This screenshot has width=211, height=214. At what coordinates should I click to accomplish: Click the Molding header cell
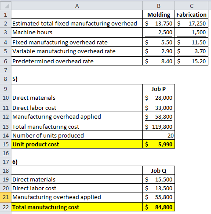tap(159, 15)
